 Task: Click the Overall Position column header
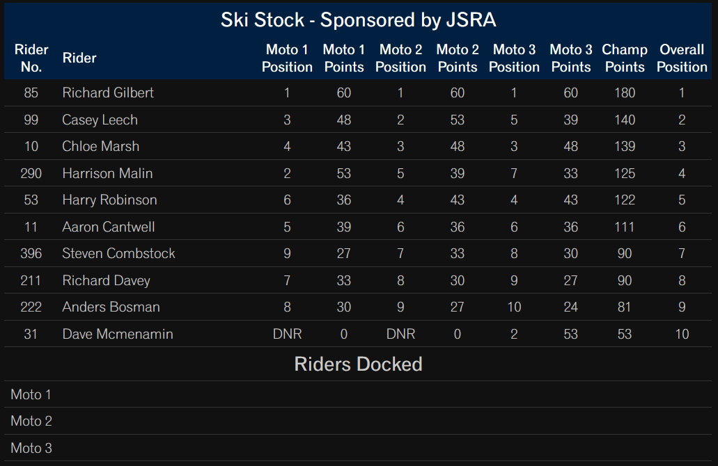682,58
